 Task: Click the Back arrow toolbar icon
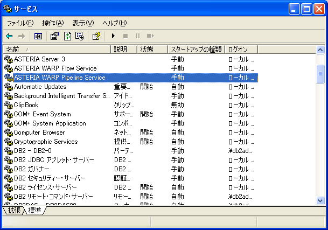click(x=9, y=36)
